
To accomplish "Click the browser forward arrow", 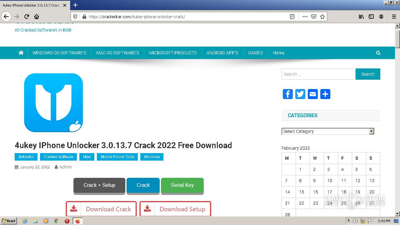I will [x=17, y=17].
